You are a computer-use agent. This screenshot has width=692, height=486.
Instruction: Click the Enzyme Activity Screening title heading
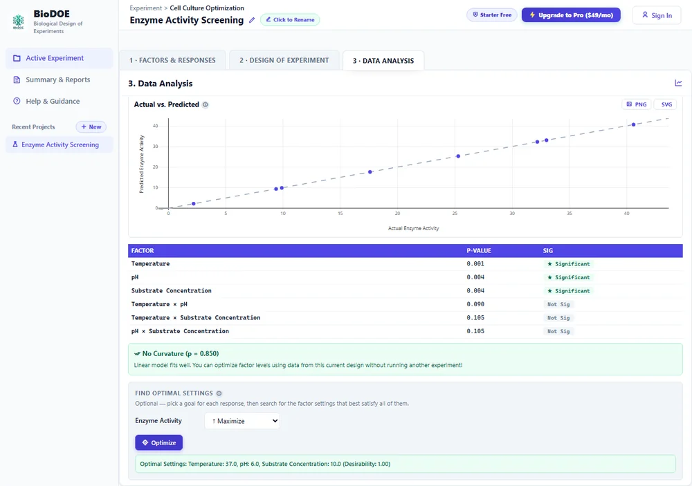[x=187, y=20]
